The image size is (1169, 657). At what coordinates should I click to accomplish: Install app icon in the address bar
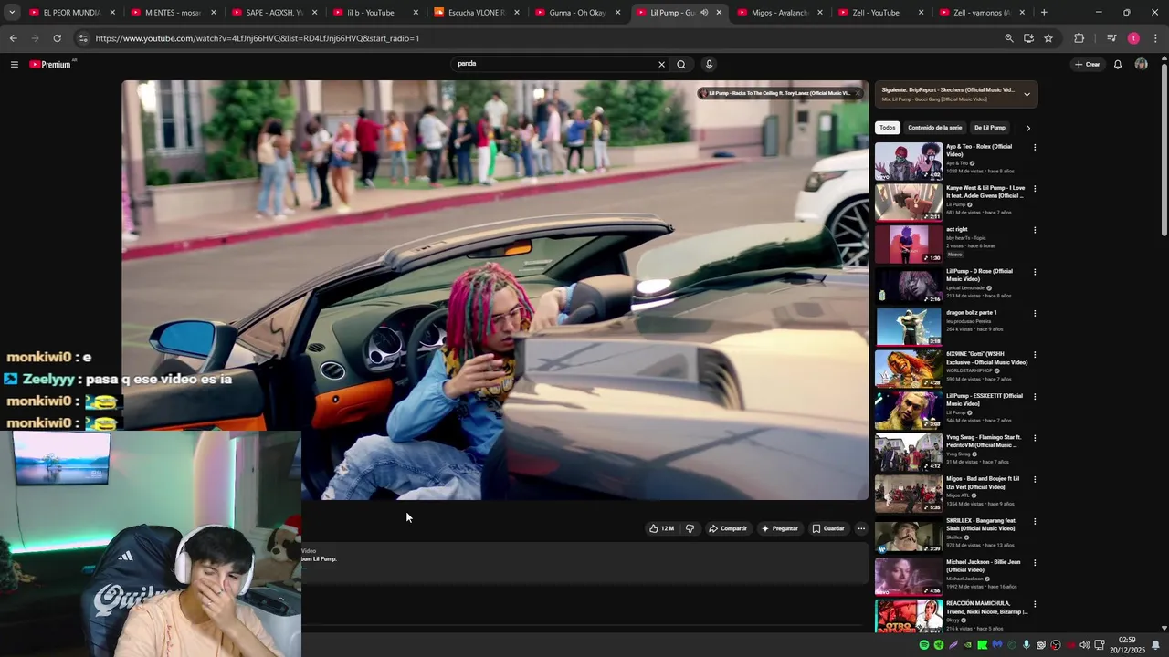1028,38
